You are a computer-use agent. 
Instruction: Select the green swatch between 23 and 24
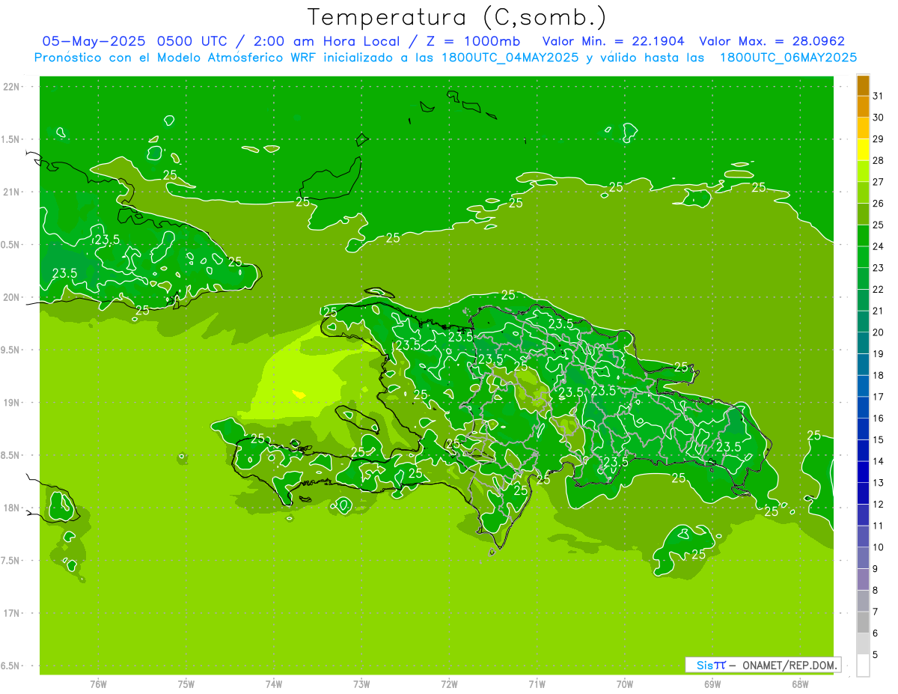coord(863,257)
